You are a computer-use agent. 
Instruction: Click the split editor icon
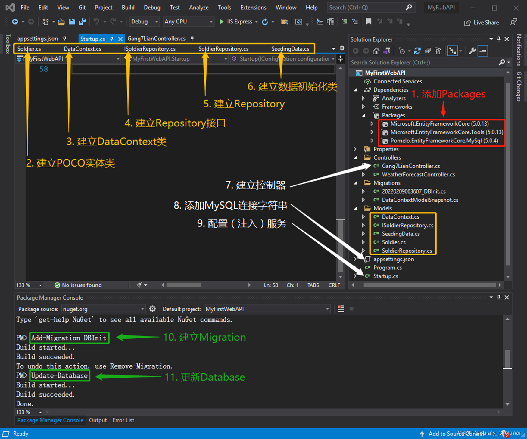pyautogui.click(x=340, y=58)
